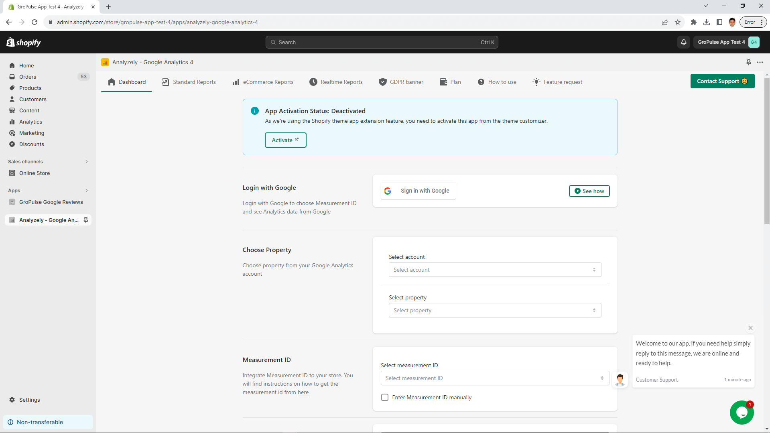Click the Orders count badge 53
Viewport: 770px width, 433px height.
coord(83,77)
